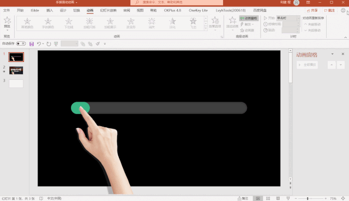This screenshot has width=349, height=201.
Task: Click Move Earlier in reorder animation
Action: point(312,24)
